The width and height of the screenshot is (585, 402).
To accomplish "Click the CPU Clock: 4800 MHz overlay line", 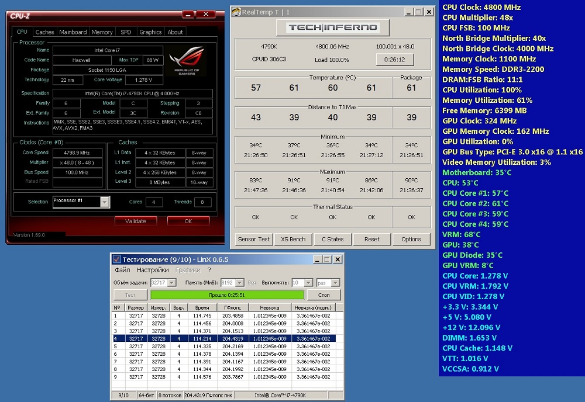I will [x=481, y=7].
